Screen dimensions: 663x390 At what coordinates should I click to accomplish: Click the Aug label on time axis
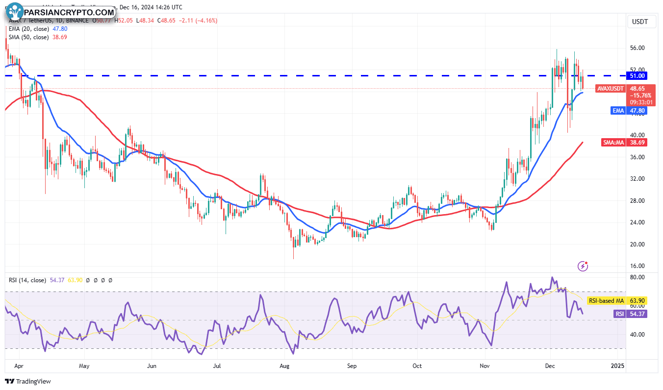(284, 366)
